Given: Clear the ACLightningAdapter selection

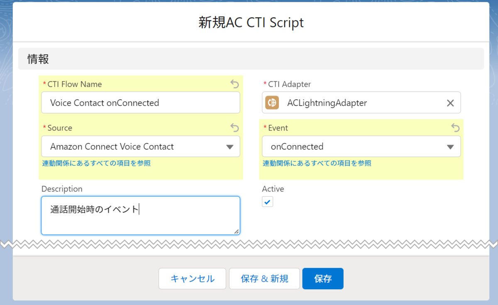Looking at the screenshot, I should pos(450,103).
